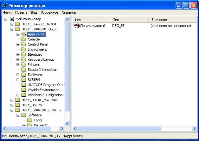
Task: Click the HKEY_CURRENT_CONFIG folder icon
Action: (x=18, y=110)
